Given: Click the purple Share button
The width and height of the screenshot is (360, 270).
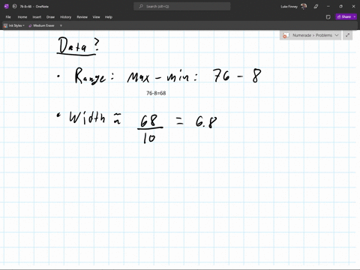Looking at the screenshot, I should pos(344,16).
